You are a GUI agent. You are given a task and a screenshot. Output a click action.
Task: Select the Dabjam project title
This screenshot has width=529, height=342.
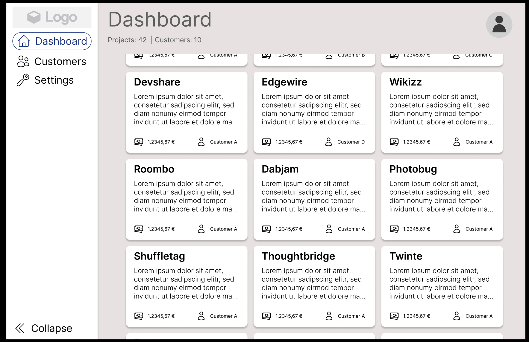280,169
